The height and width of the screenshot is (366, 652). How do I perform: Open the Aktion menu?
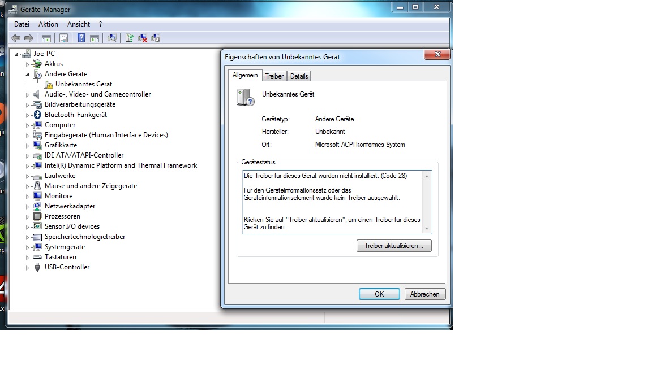[48, 24]
